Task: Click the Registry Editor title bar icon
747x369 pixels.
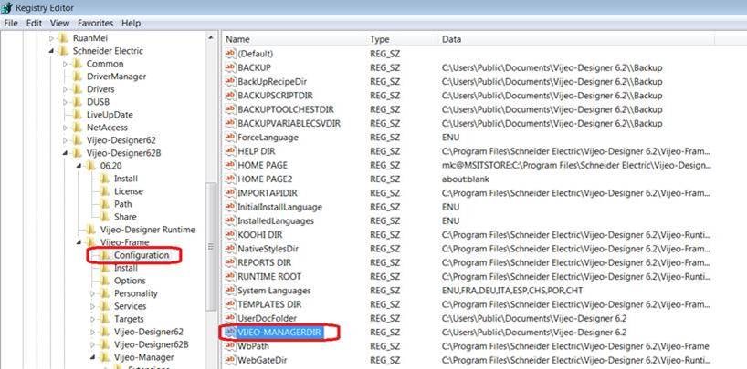Action: point(6,7)
